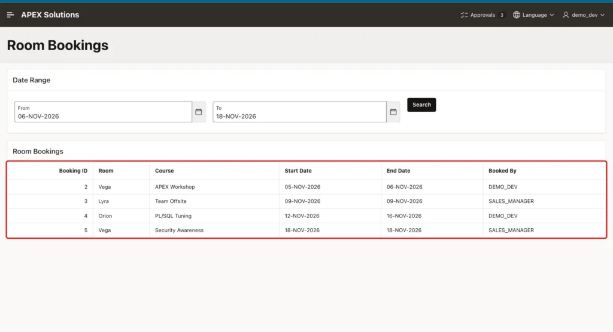The image size is (613, 332).
Task: Open the hamburger navigation menu
Action: pyautogui.click(x=11, y=15)
